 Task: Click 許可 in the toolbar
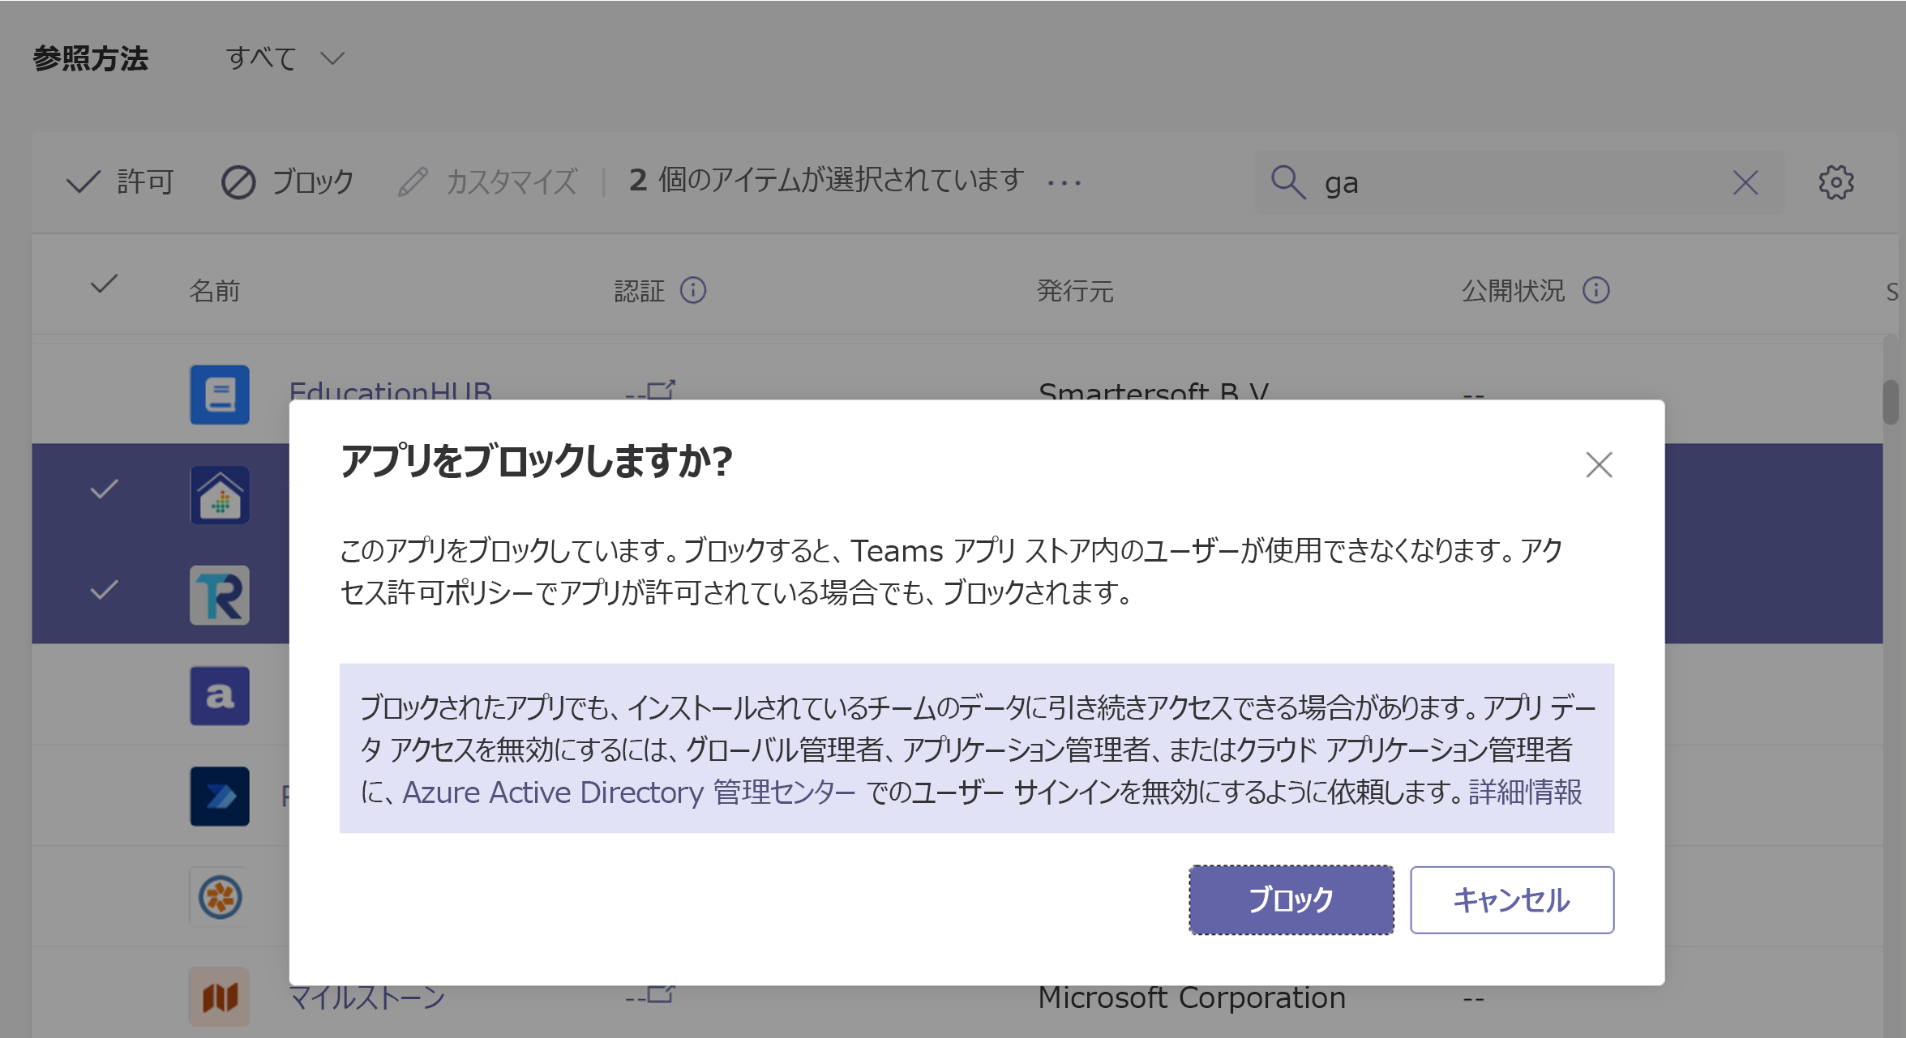pyautogui.click(x=120, y=182)
